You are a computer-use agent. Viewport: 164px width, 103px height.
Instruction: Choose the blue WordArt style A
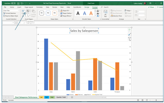click(85, 13)
